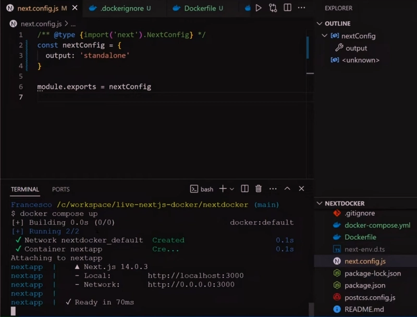Viewport: 417px width, 317px height.
Task: Open editor More Actions ellipsis
Action: pos(301,8)
